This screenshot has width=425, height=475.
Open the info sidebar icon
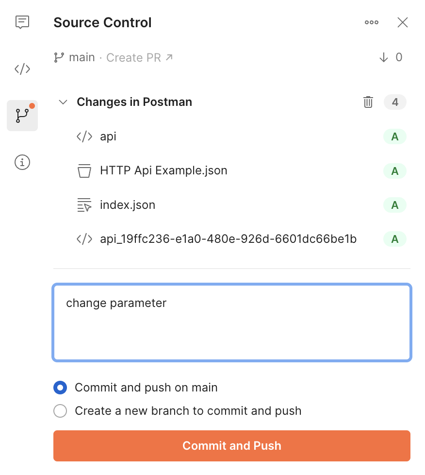click(22, 163)
